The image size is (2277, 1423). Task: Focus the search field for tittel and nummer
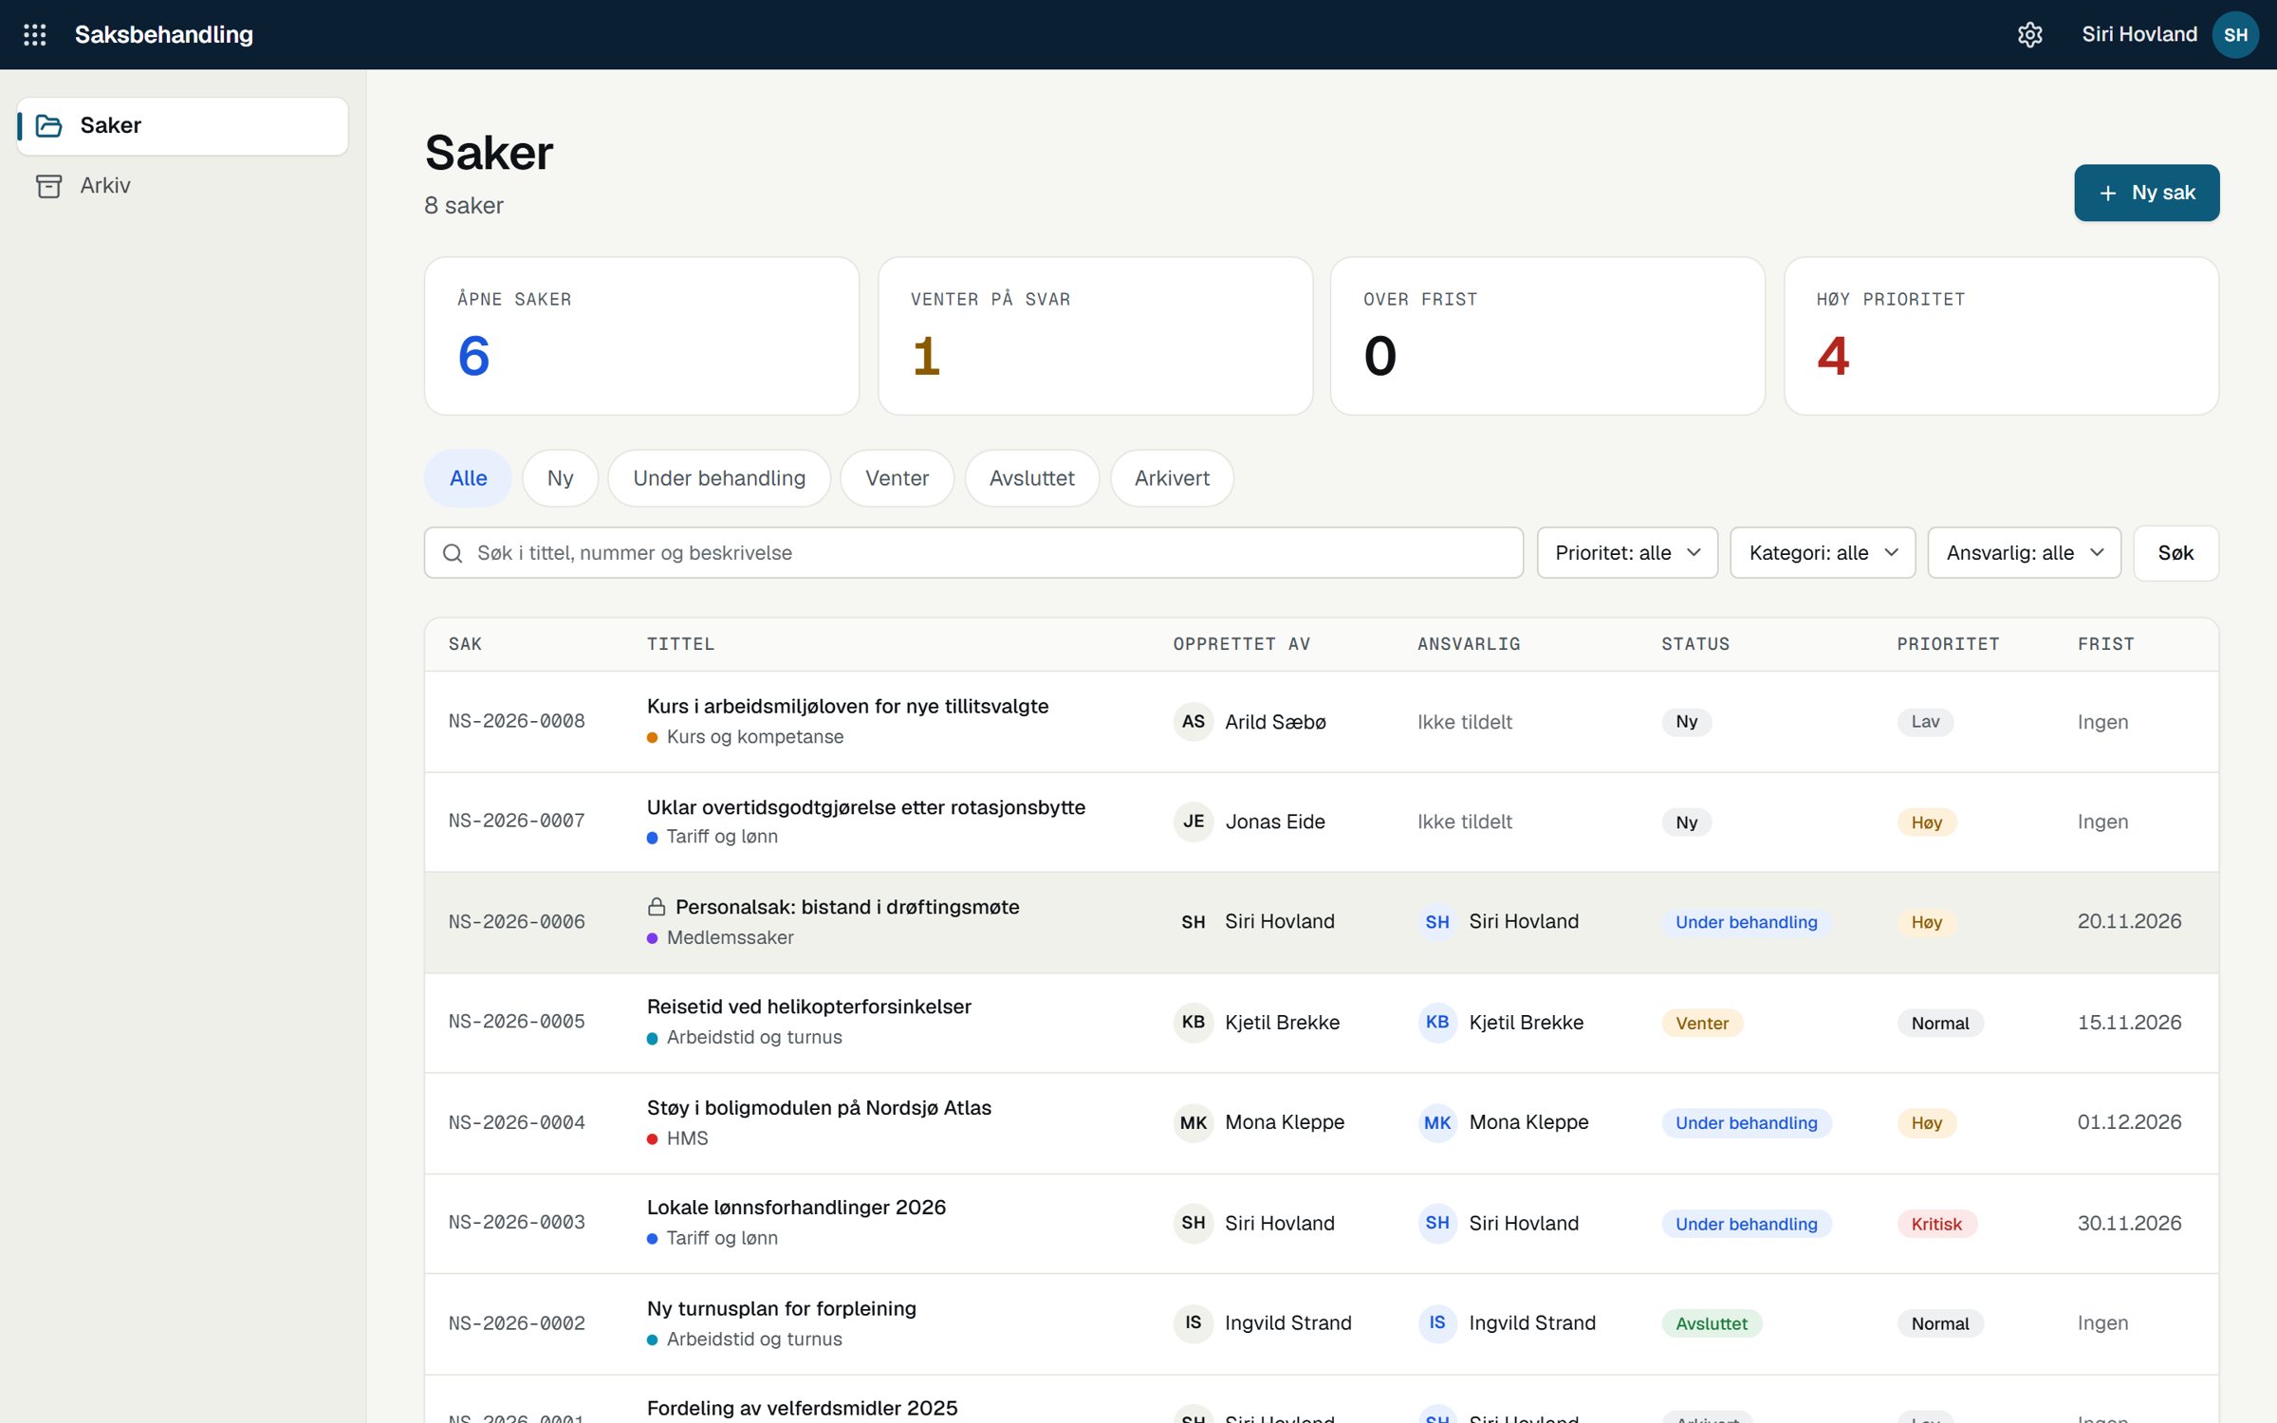pos(973,553)
